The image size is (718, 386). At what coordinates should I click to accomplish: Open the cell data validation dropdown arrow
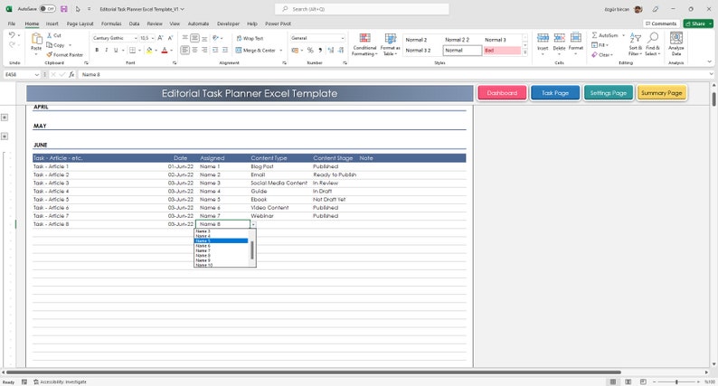pyautogui.click(x=253, y=224)
